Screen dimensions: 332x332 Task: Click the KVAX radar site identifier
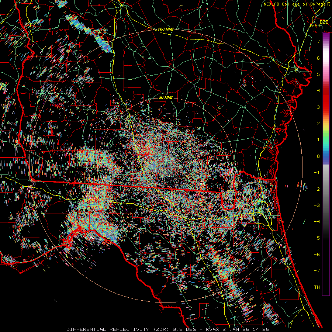(x=213, y=329)
